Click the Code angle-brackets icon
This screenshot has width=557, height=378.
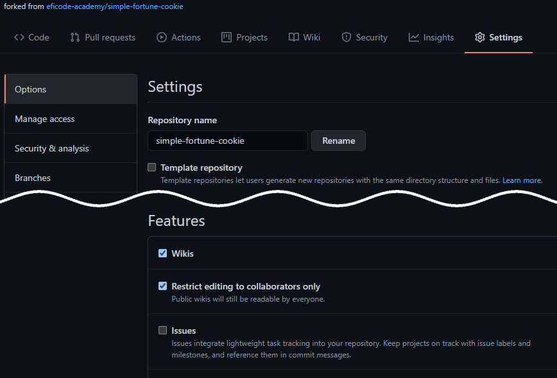point(19,37)
